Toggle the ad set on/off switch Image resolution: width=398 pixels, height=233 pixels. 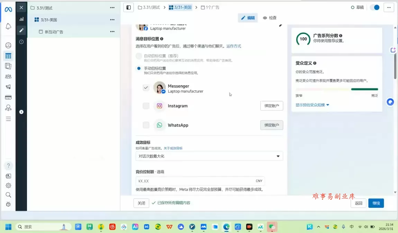375,7
